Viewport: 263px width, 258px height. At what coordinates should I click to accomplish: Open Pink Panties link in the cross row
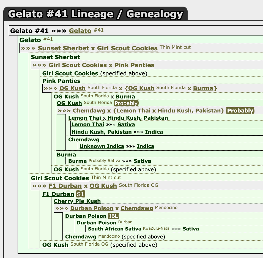(134, 65)
